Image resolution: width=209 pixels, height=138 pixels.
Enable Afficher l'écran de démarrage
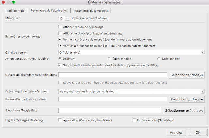(60, 27)
